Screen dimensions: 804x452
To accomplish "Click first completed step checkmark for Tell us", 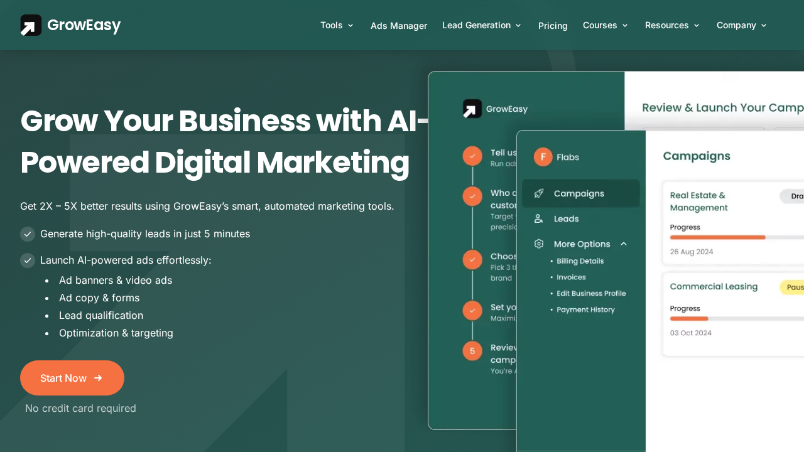I will click(472, 156).
